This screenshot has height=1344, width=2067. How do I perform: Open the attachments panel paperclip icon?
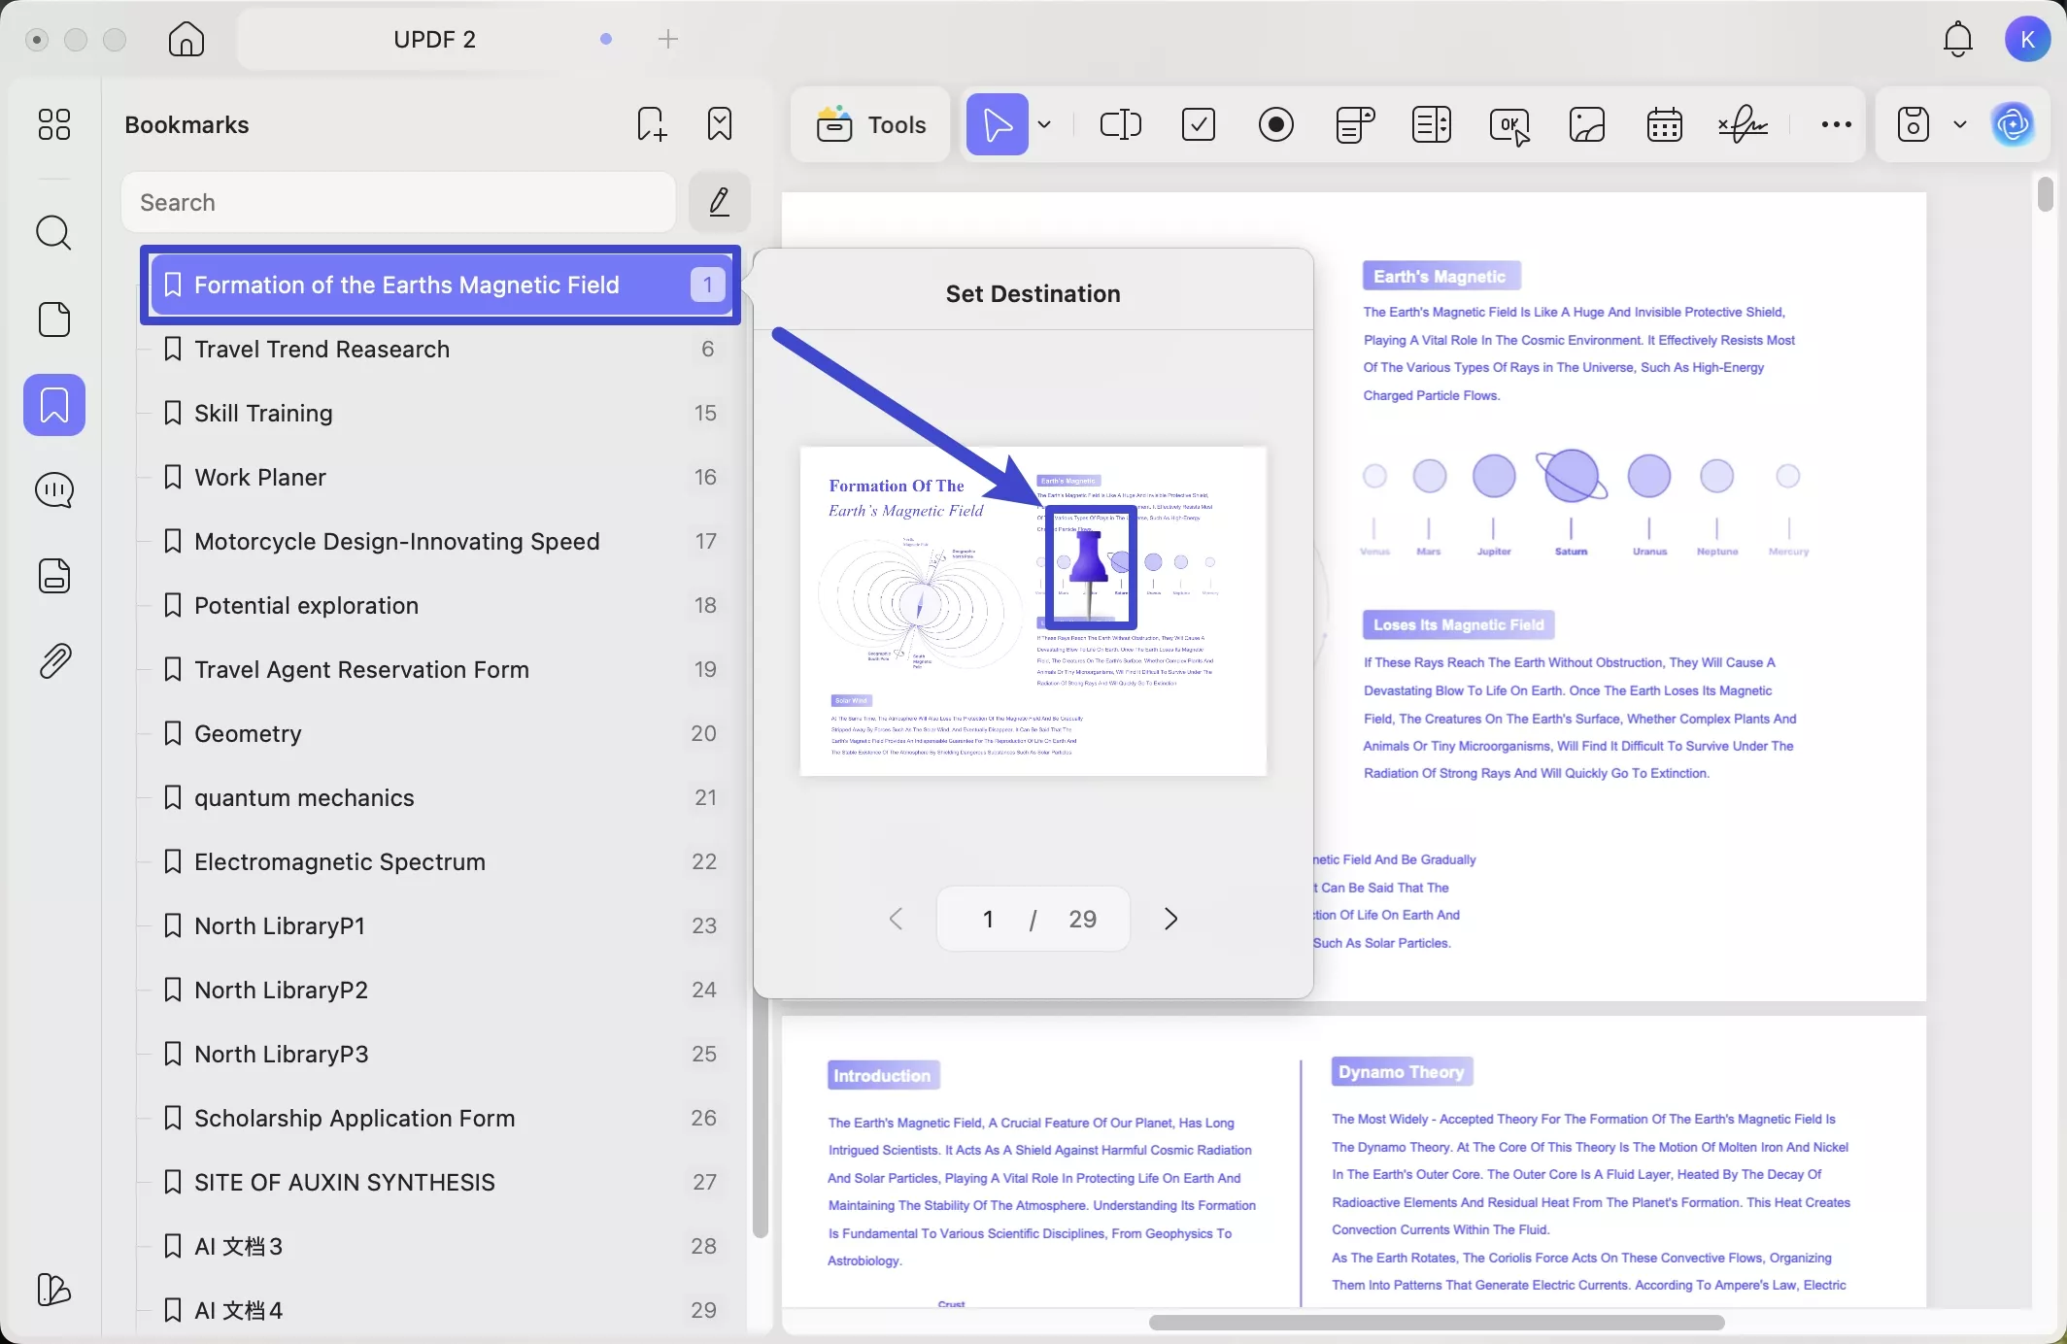pyautogui.click(x=54, y=661)
